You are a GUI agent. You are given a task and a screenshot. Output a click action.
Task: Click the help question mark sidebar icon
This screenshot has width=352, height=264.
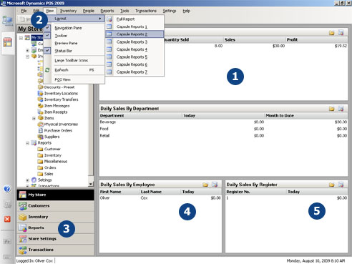click(x=7, y=189)
